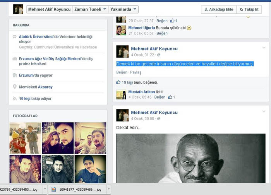Like the 'Demek ki bir gecede' post via Beğen
Screen dimensions: 271x195
pos(122,72)
